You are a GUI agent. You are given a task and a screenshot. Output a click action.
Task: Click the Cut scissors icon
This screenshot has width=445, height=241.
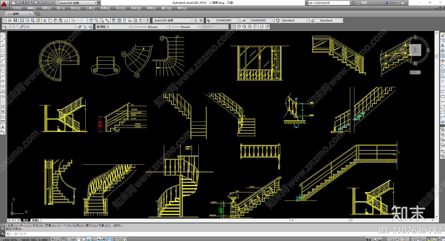44,20
